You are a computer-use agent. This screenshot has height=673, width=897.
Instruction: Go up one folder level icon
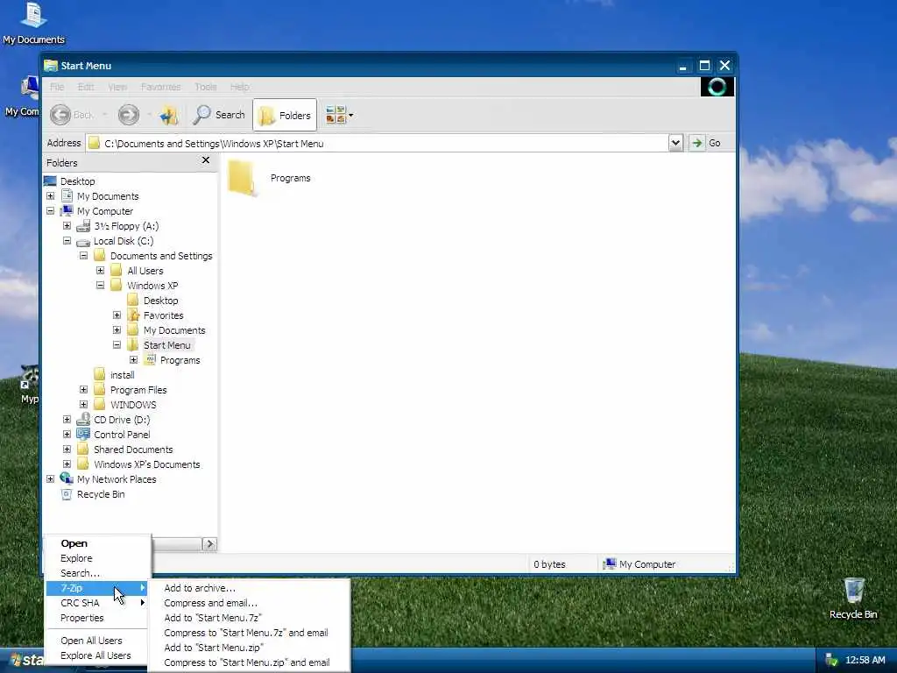click(x=169, y=115)
